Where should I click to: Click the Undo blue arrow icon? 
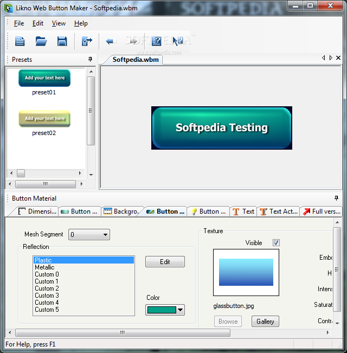[111, 41]
